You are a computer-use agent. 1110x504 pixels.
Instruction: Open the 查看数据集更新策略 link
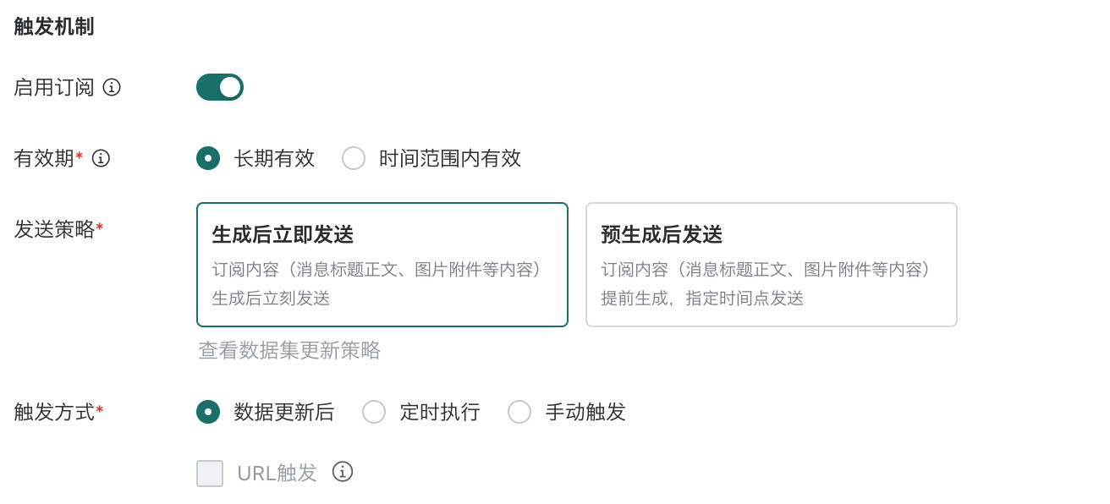[x=289, y=350]
